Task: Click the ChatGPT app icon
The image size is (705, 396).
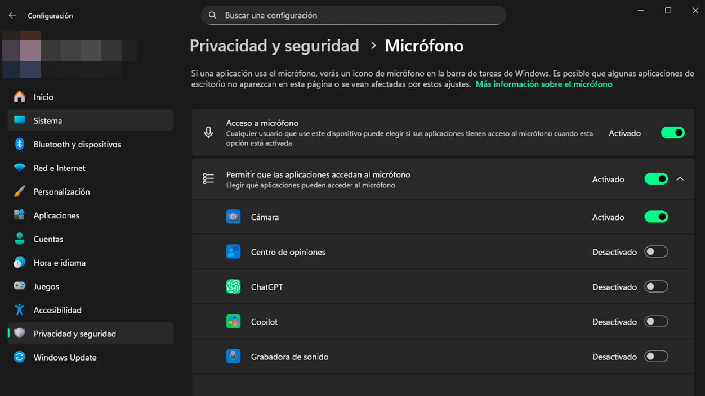Action: click(x=233, y=286)
